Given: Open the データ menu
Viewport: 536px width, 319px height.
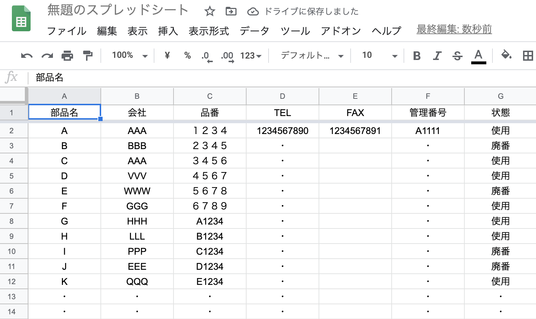Looking at the screenshot, I should (x=255, y=31).
